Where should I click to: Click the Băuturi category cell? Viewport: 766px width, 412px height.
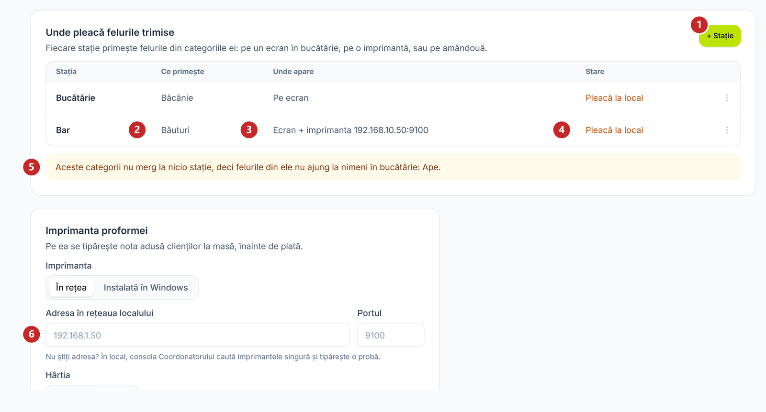(175, 130)
